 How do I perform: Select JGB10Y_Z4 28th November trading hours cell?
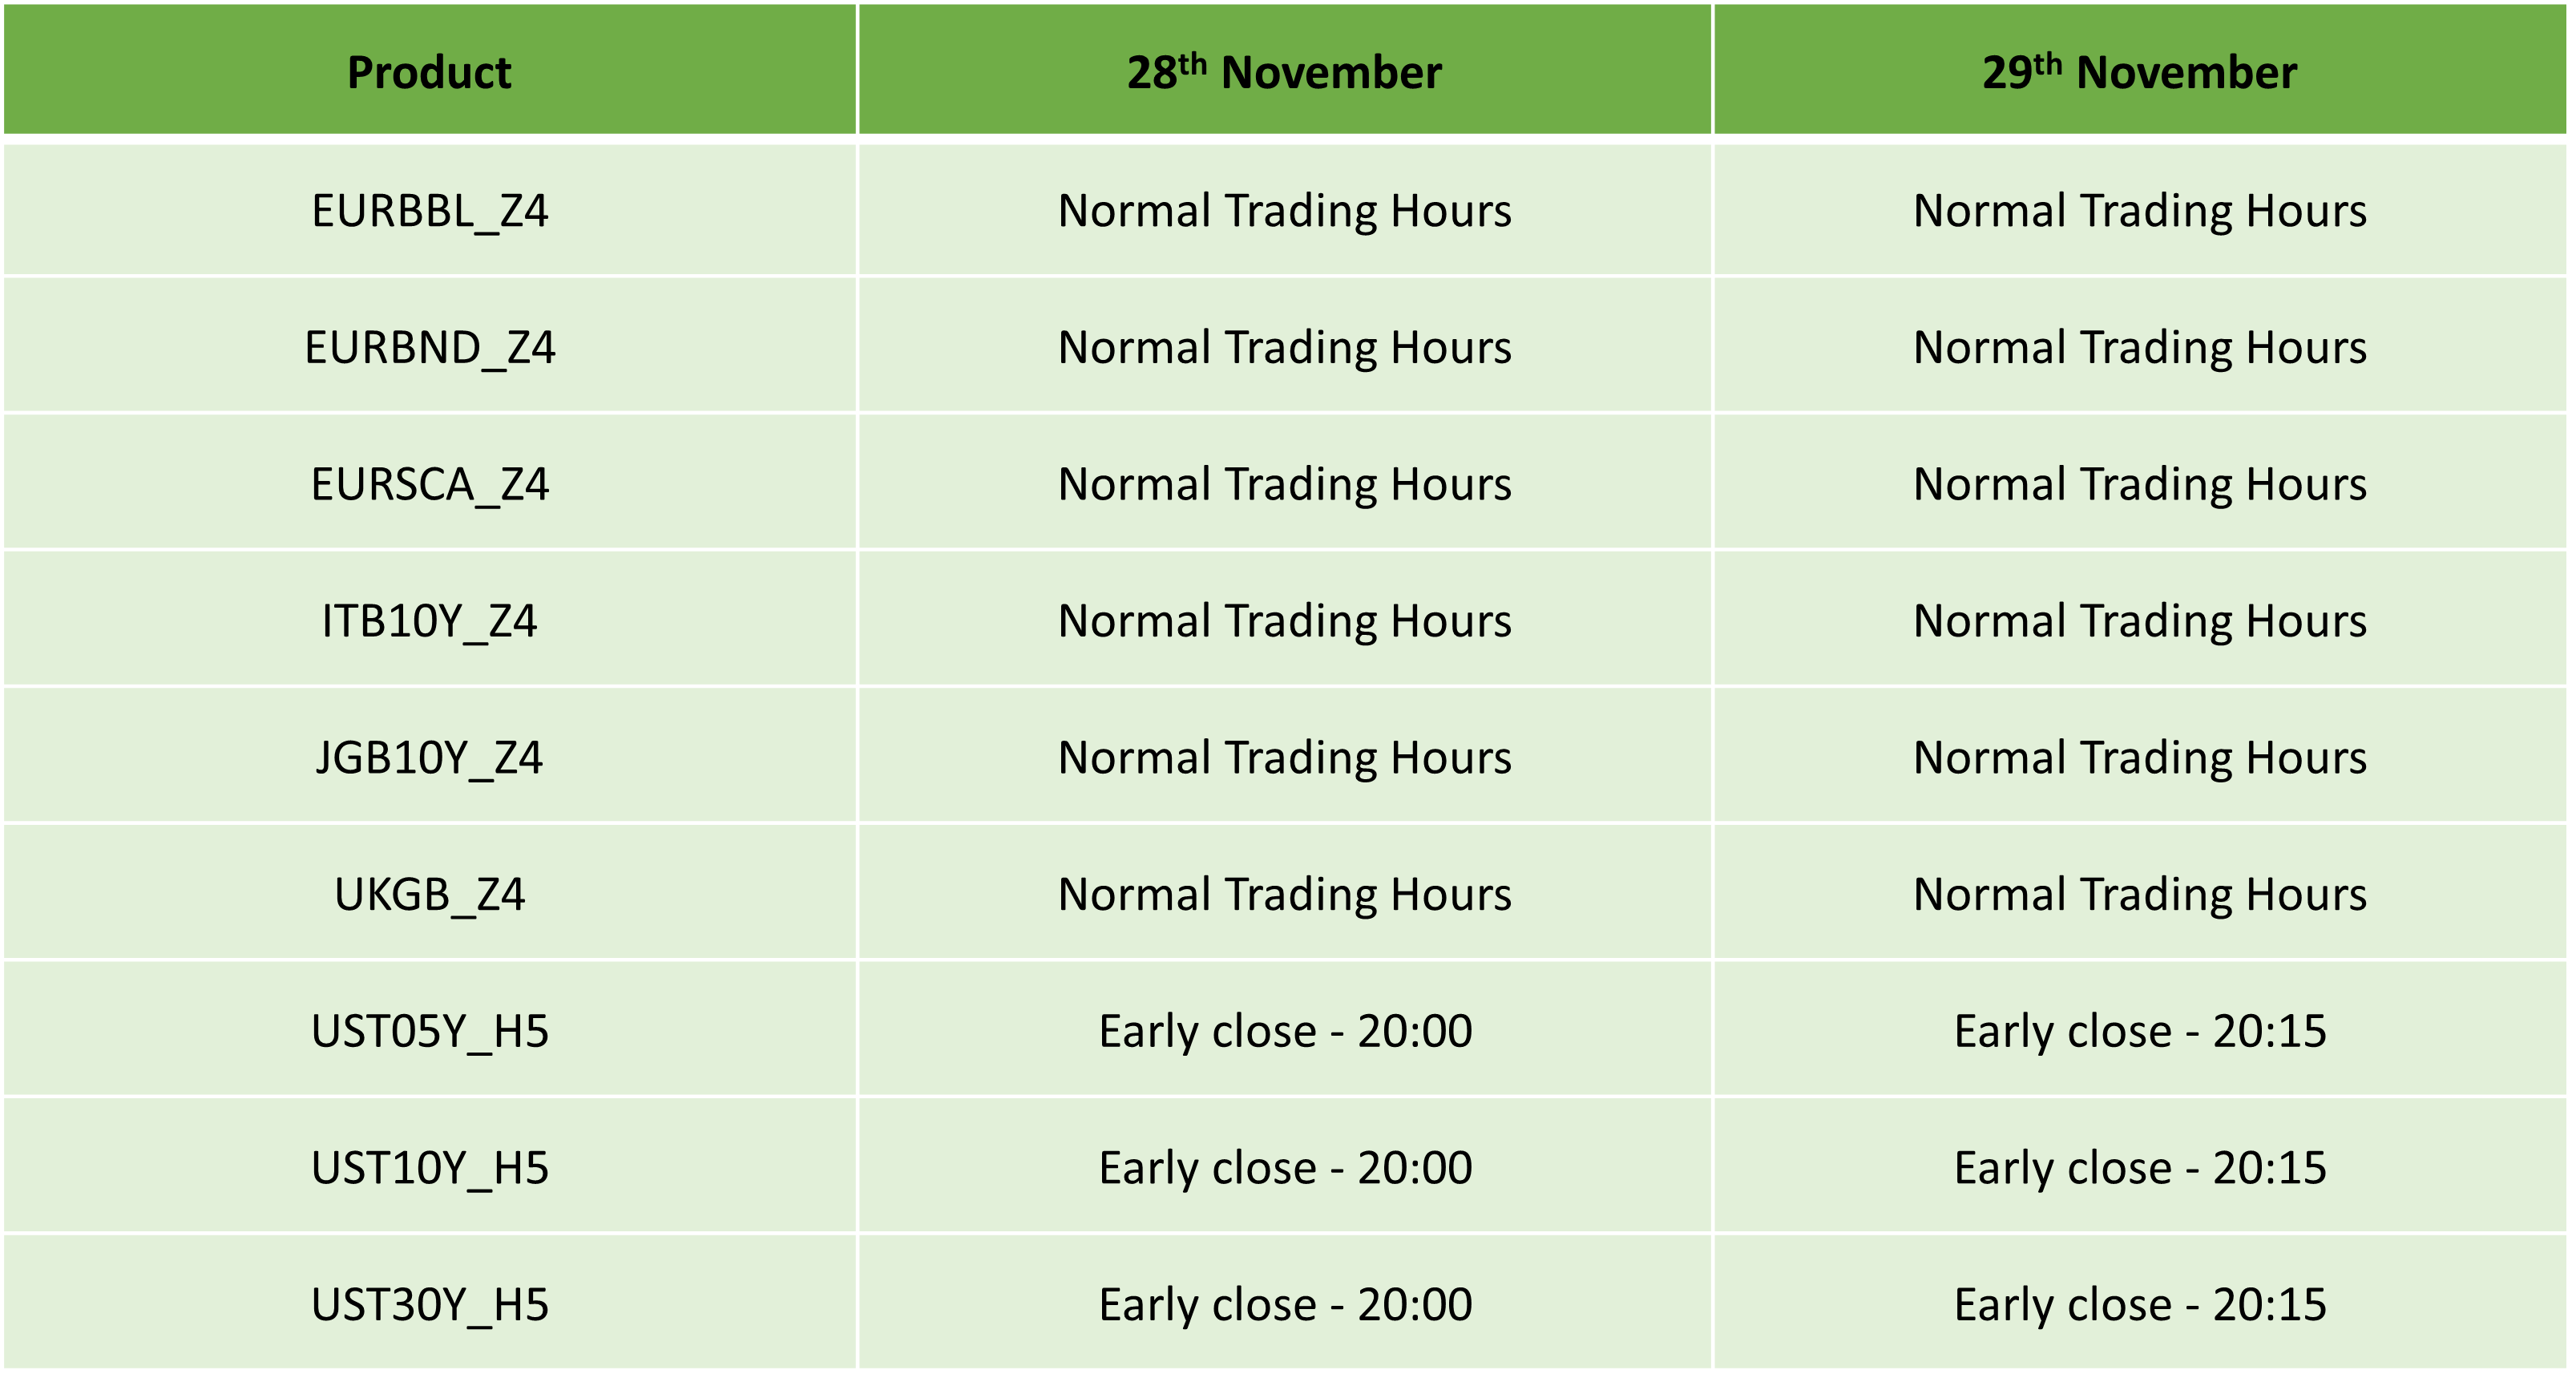coord(1284,757)
